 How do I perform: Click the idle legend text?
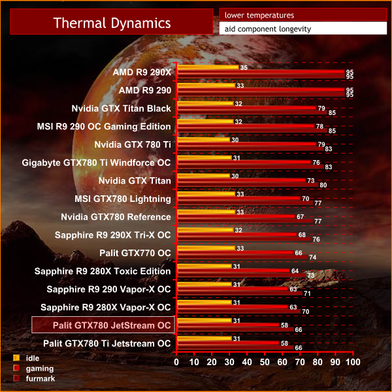point(33,358)
